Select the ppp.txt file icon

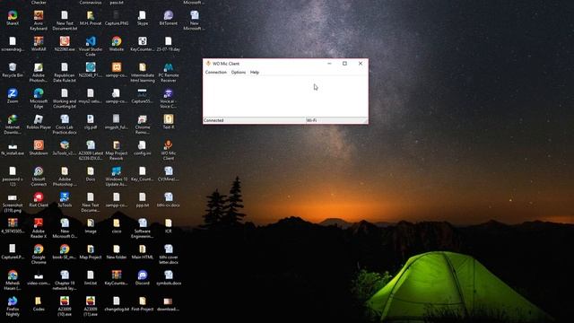143,200
